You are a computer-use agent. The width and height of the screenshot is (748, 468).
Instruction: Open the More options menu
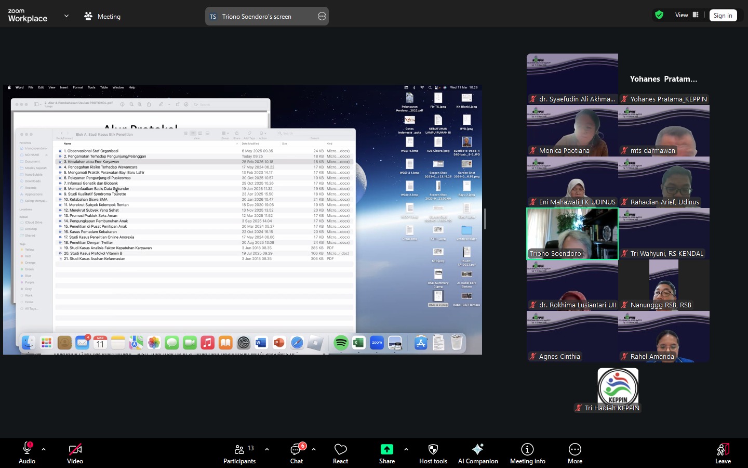[x=575, y=452]
